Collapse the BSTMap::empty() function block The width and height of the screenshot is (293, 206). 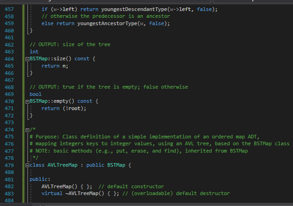pos(27,101)
